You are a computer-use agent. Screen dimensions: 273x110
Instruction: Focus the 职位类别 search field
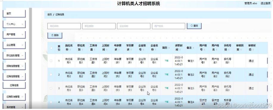pyautogui.click(x=99, y=26)
